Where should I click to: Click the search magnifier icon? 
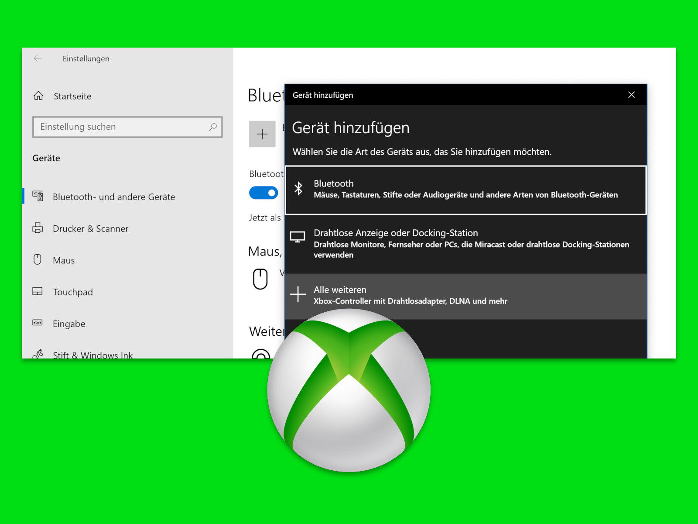[213, 127]
